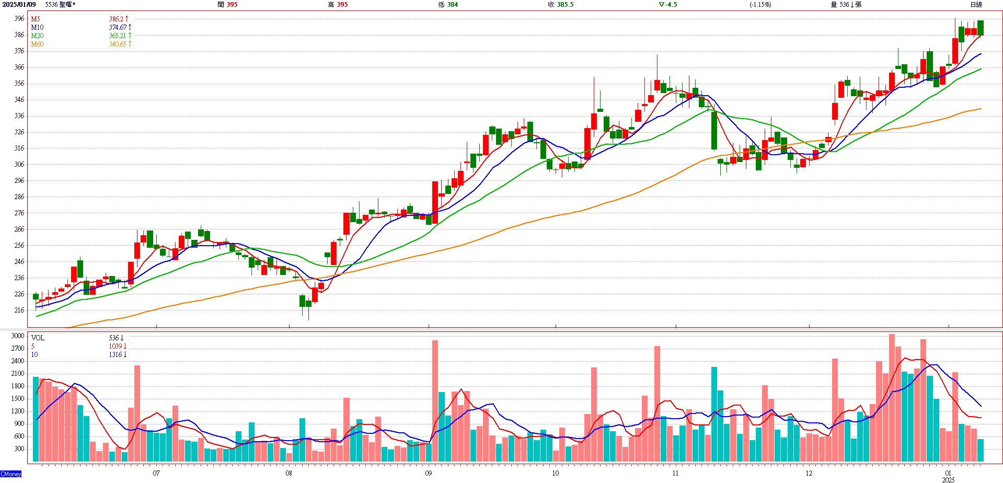Image resolution: width=1003 pixels, height=483 pixels.
Task: Click the 日線 daily period label
Action: [x=976, y=5]
